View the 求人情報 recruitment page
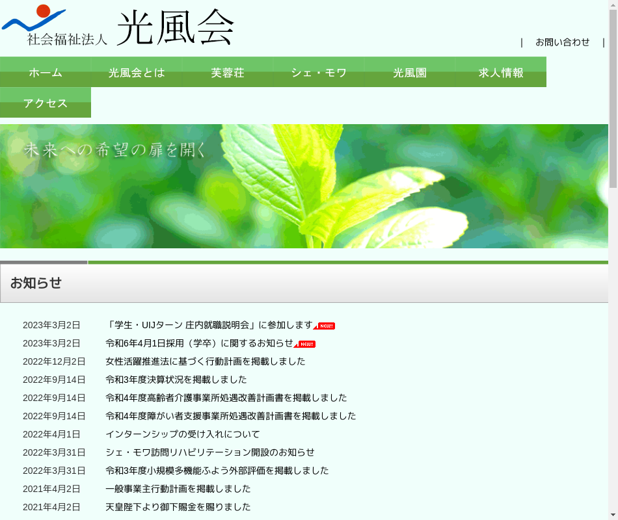The image size is (618, 520). point(501,72)
